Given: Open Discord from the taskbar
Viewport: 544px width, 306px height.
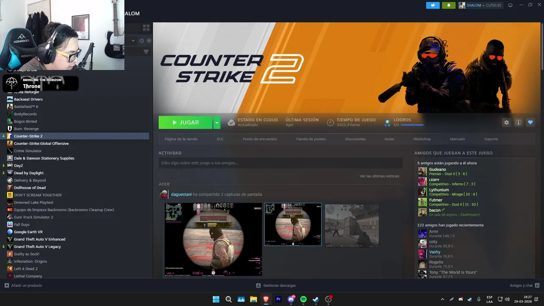Looking at the screenshot, I should pyautogui.click(x=291, y=299).
